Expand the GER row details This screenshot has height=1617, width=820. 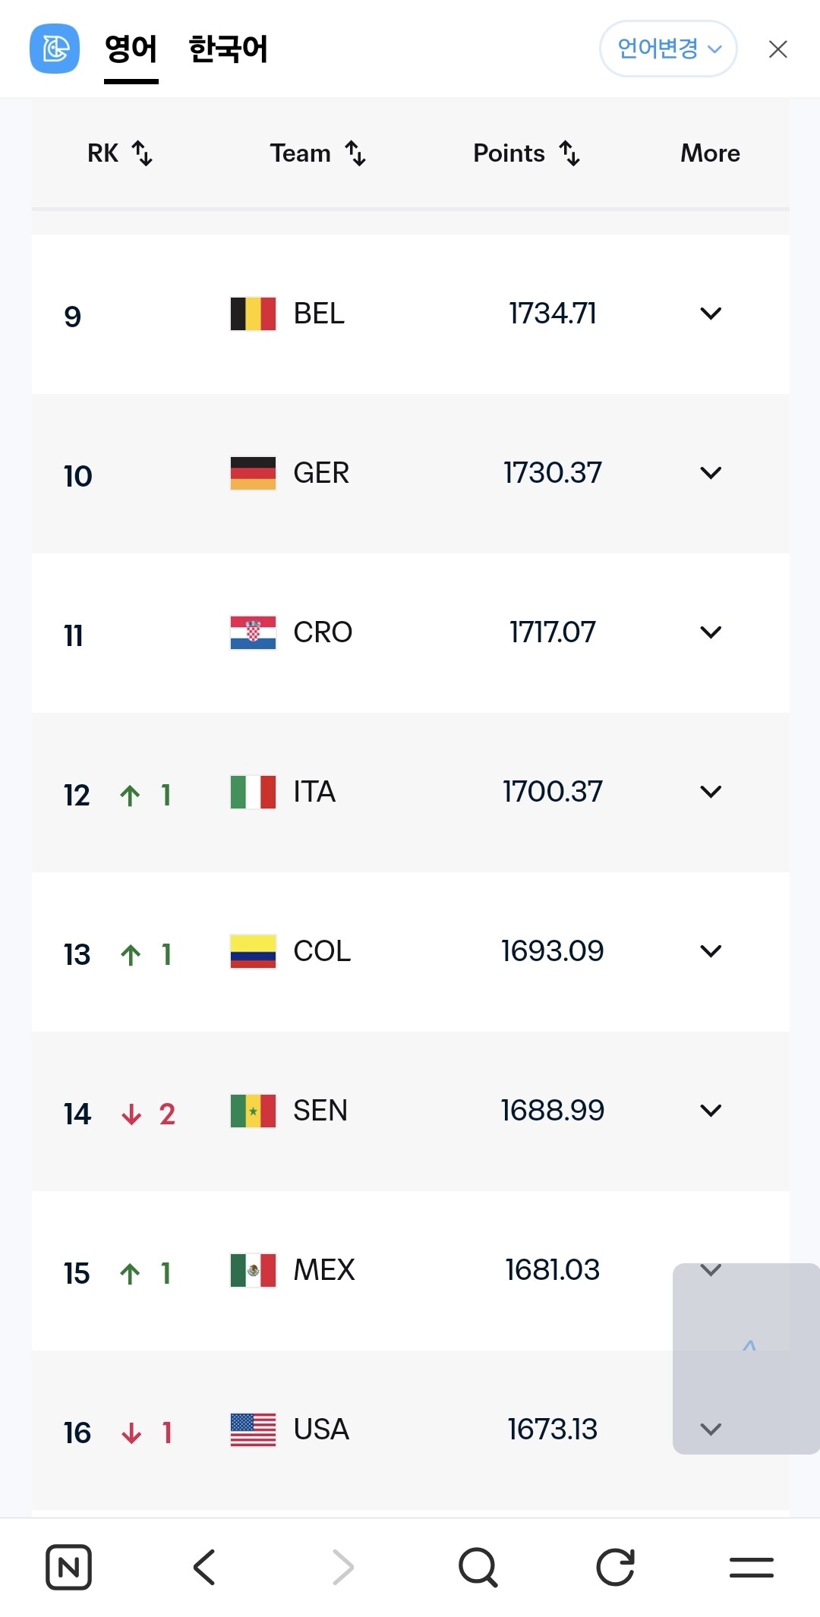711,473
